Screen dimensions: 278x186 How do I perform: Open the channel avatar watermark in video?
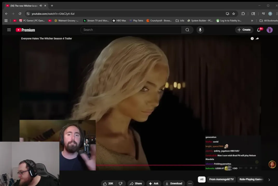pyautogui.click(x=272, y=165)
